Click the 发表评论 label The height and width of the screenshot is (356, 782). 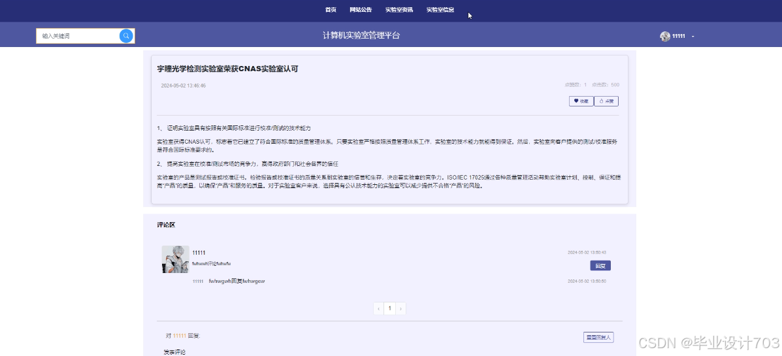point(174,352)
